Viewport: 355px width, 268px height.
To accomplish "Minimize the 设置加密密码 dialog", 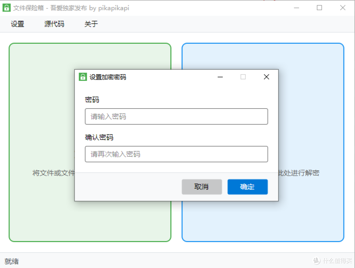I will pyautogui.click(x=220, y=77).
